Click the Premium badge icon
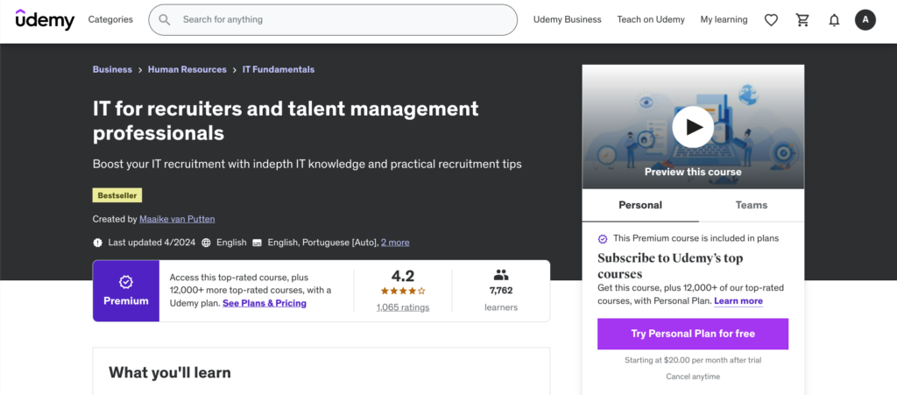 (x=125, y=282)
